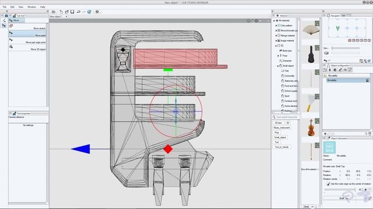Click the blue arrow axis manipulator

[80, 149]
